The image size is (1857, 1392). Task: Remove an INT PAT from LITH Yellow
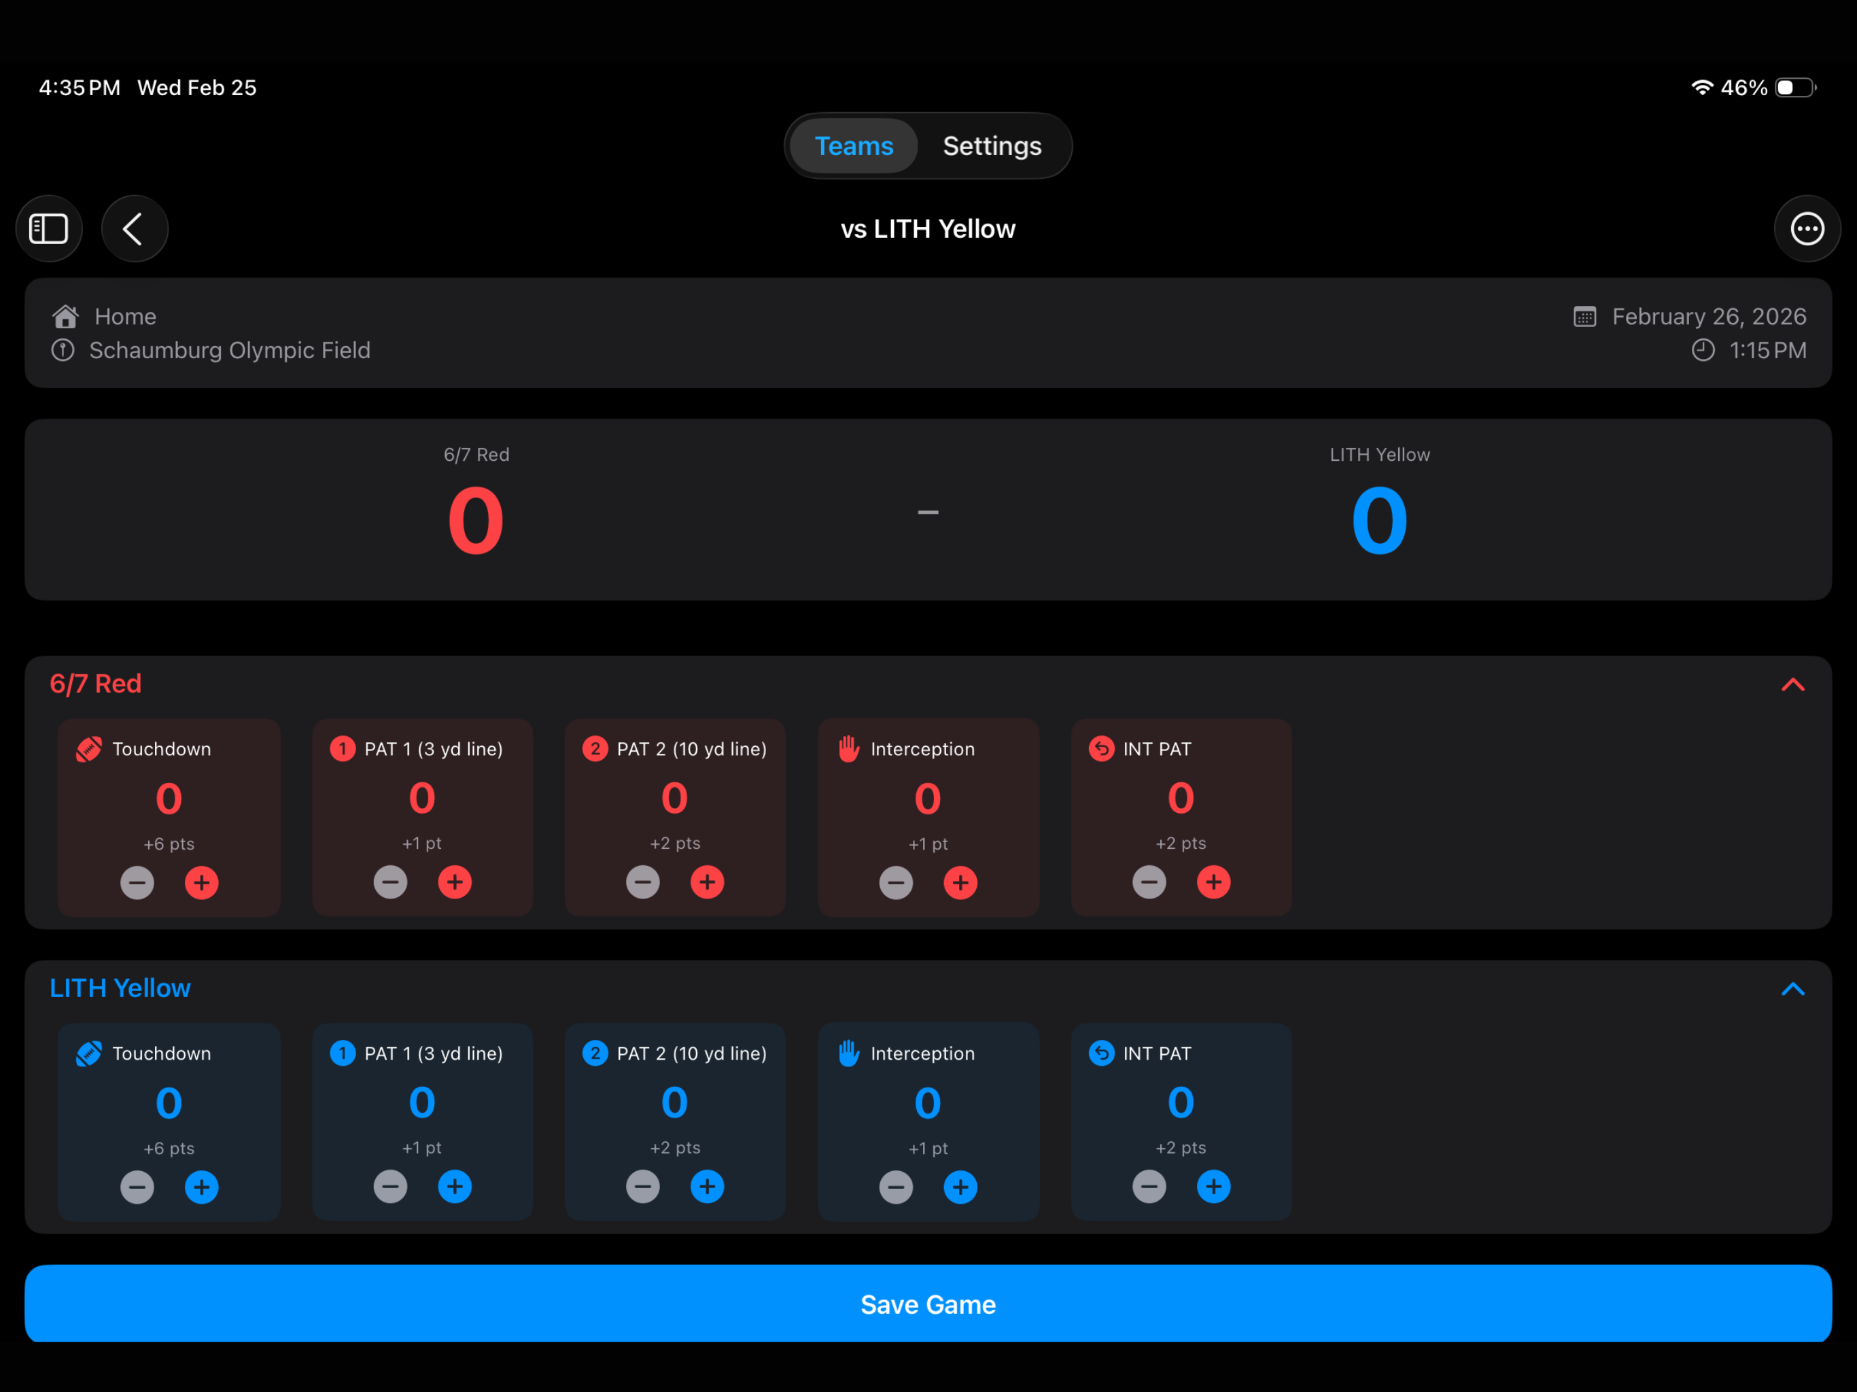(1149, 1186)
